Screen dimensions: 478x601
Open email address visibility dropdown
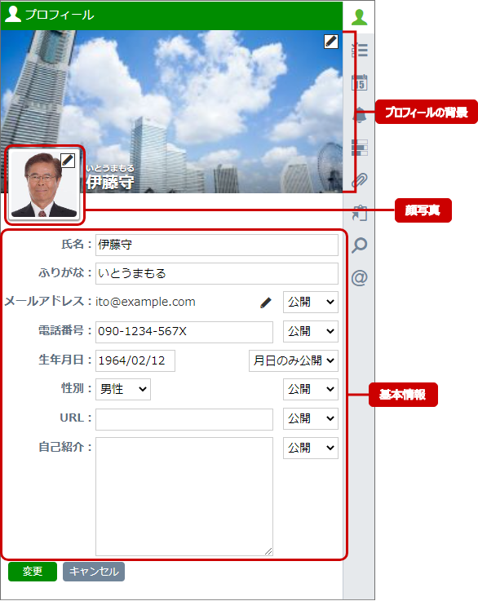tap(311, 302)
